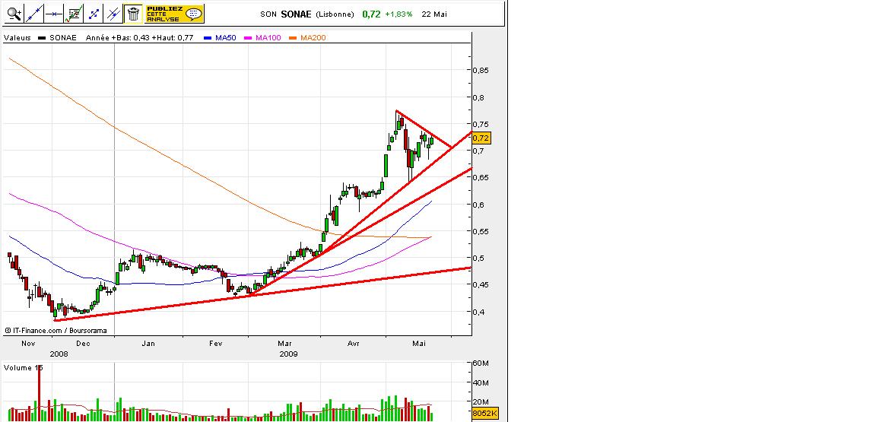This screenshot has height=422, width=889.
Task: Click the Jan month label on time axis
Action: [148, 343]
